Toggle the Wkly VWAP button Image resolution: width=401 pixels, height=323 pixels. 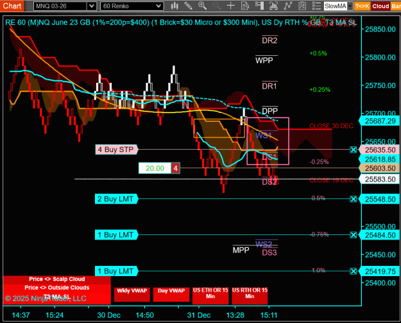[132, 294]
